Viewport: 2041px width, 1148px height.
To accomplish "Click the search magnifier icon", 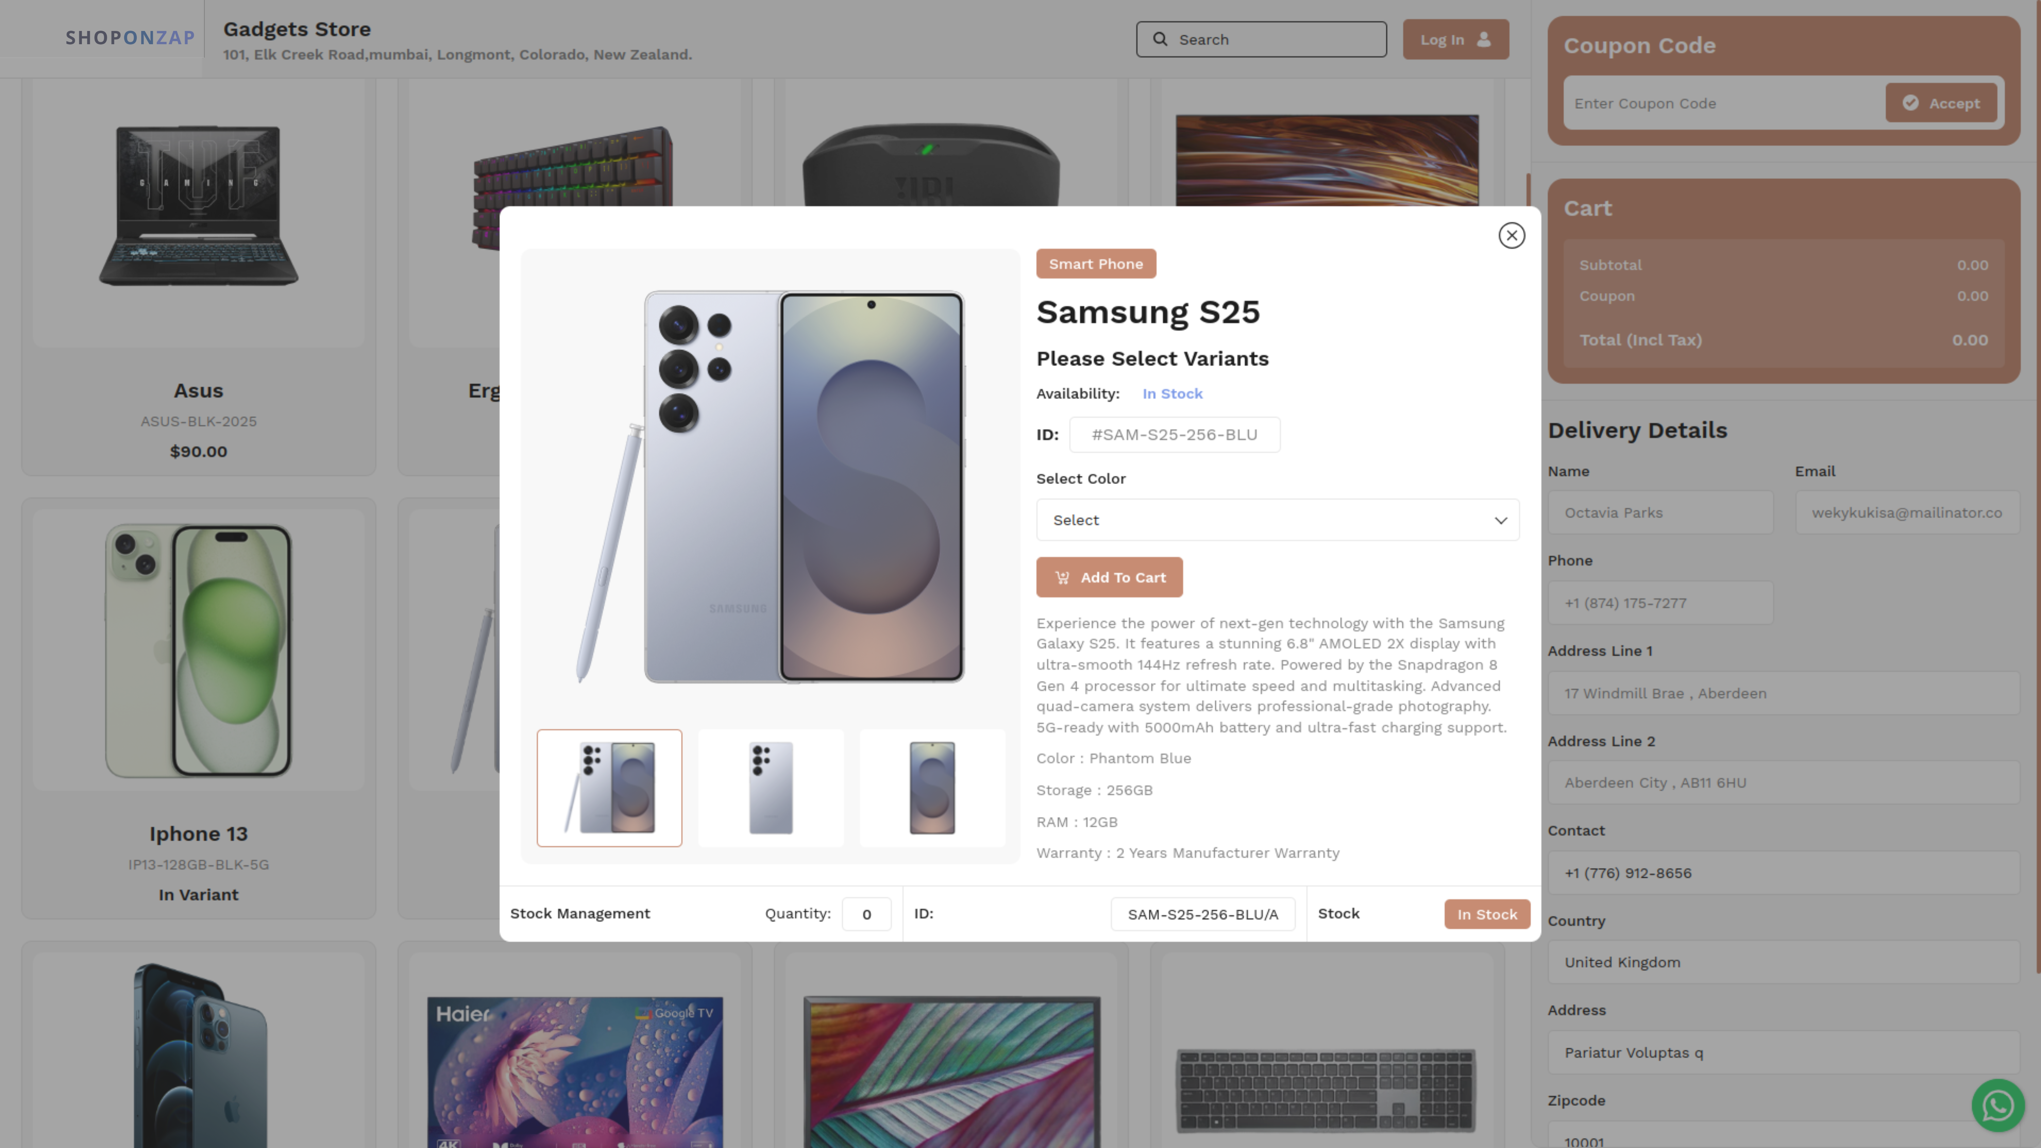I will click(x=1160, y=39).
